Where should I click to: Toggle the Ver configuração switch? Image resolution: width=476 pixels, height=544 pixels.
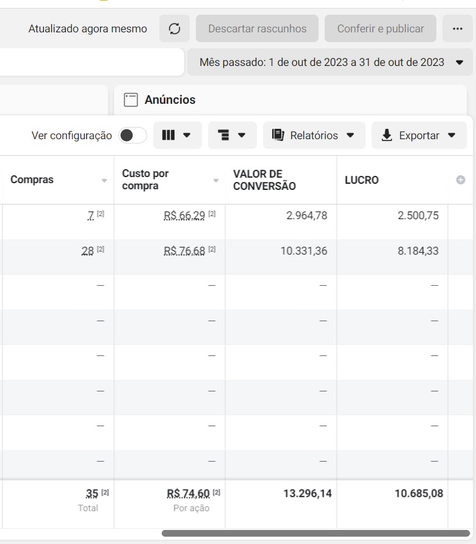pyautogui.click(x=132, y=136)
